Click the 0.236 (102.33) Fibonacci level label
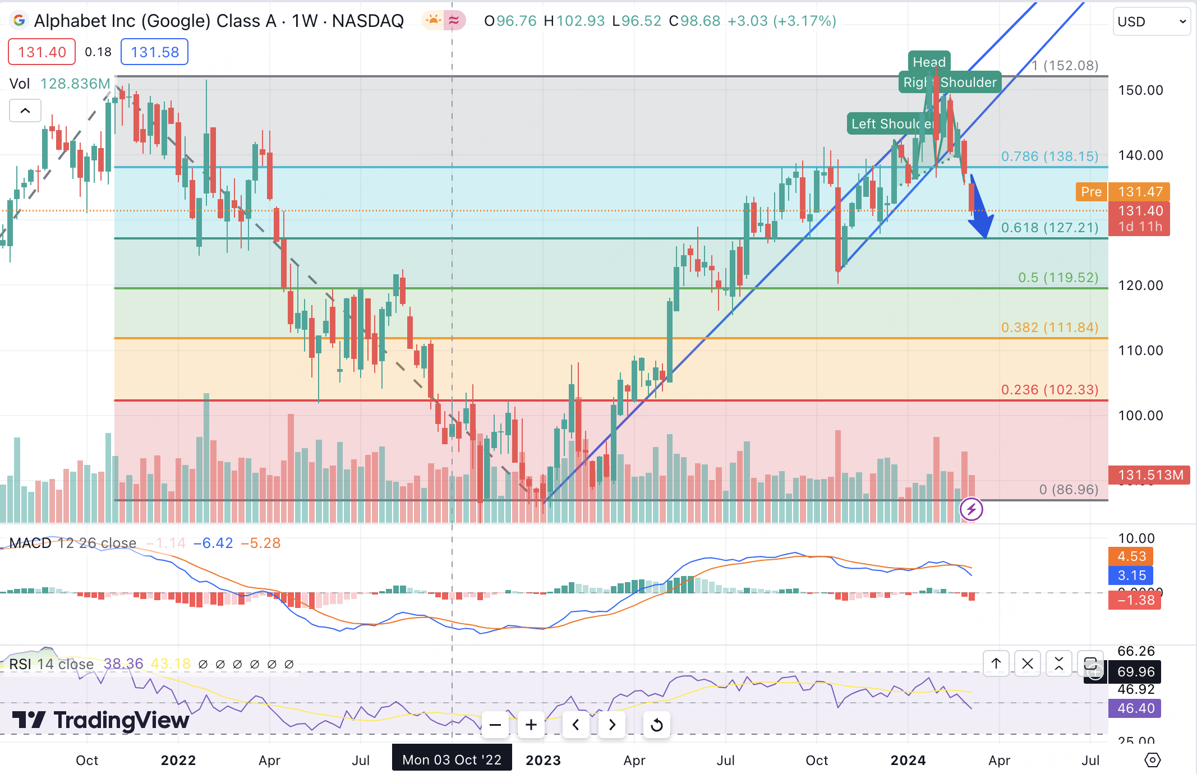This screenshot has height=774, width=1197. tap(1049, 389)
